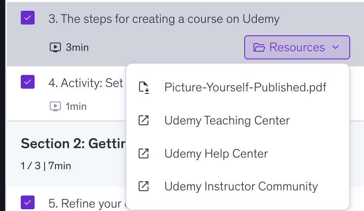Click external link icon for Udemy Instructor Community
Screen dimensions: 364x211
144,186
